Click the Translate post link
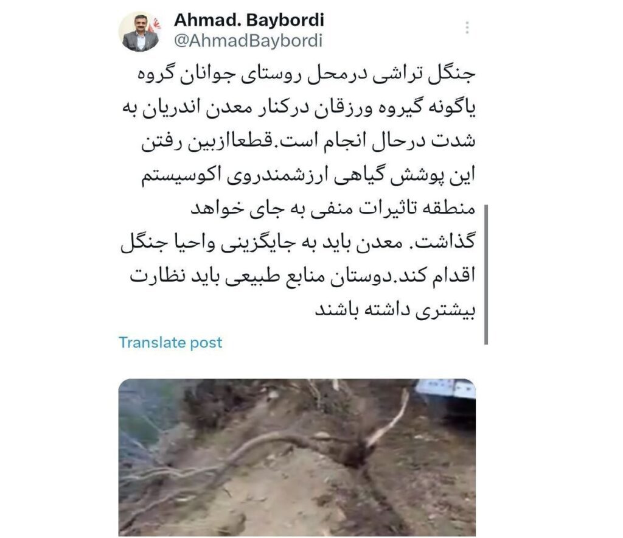 170,342
